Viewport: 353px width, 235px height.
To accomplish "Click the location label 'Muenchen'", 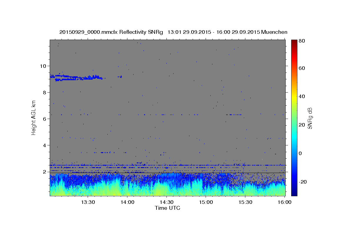I will click(x=274, y=32).
